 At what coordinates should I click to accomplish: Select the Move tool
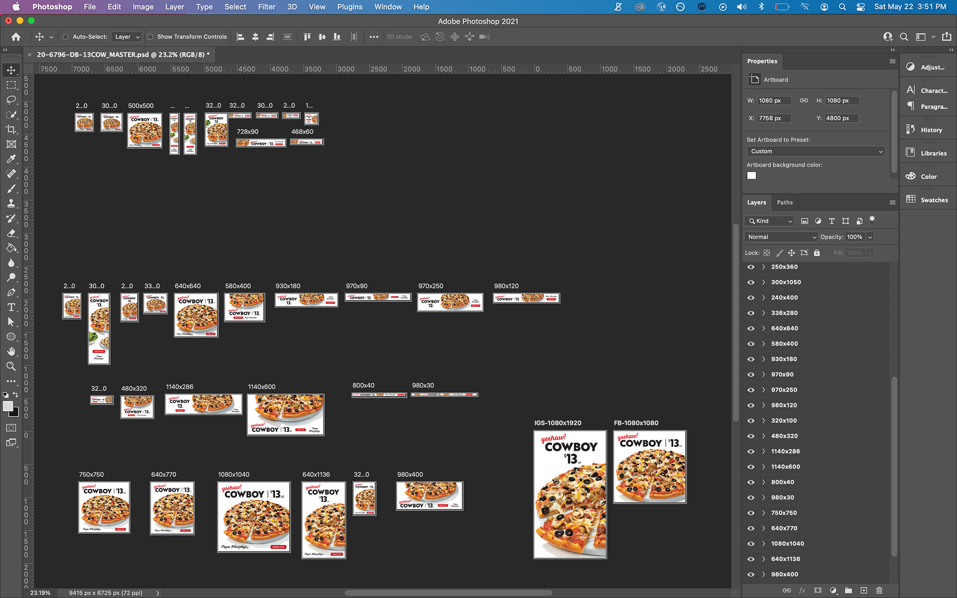[x=11, y=70]
